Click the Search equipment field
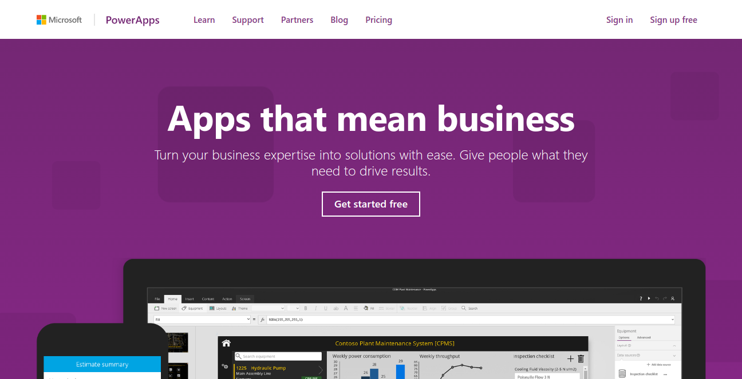Image resolution: width=742 pixels, height=379 pixels. pos(278,356)
